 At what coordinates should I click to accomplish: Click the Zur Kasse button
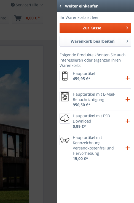[95, 28]
